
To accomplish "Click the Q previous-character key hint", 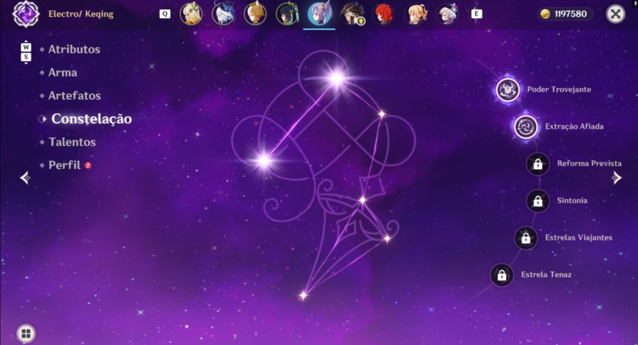I will coord(165,14).
